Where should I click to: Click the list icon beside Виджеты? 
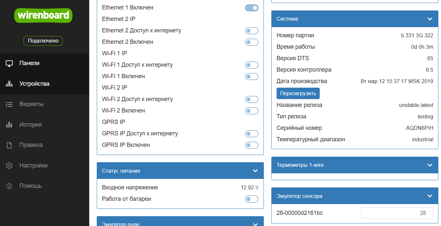(x=9, y=104)
